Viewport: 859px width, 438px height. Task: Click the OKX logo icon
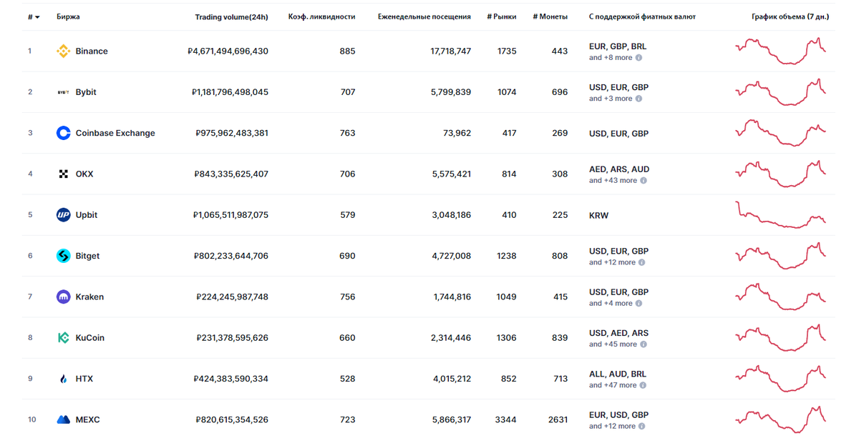(x=63, y=174)
